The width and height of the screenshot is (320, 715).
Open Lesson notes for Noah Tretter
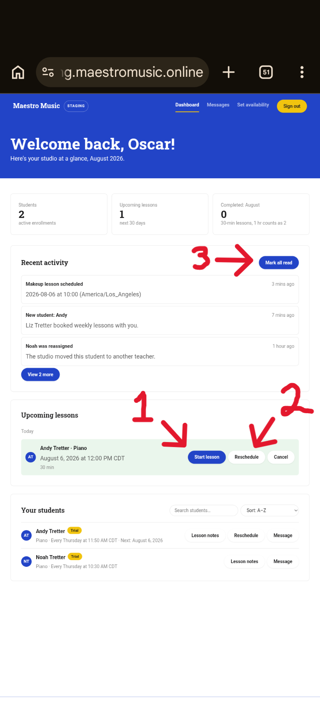244,561
